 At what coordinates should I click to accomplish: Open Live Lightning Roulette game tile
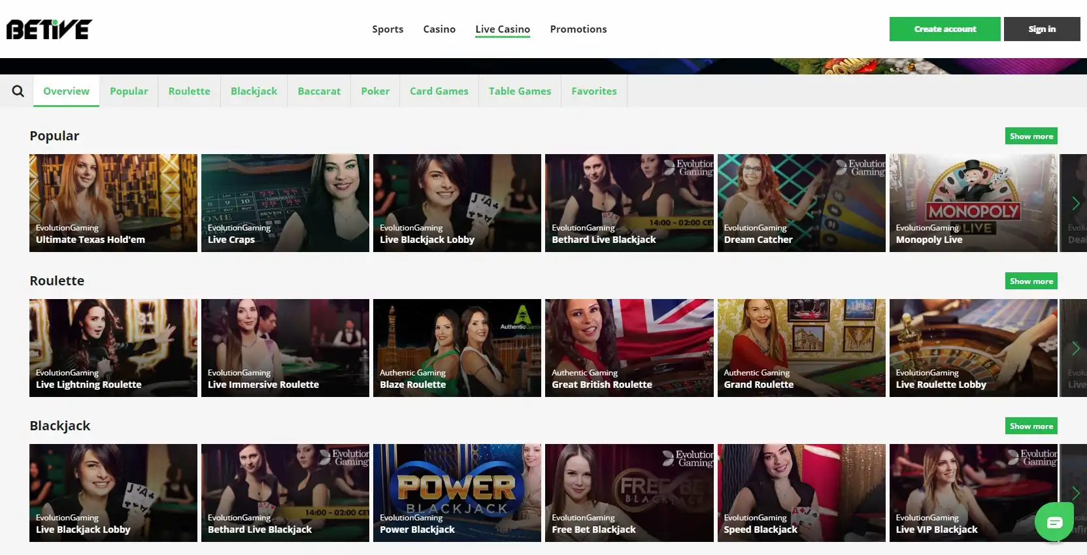(x=113, y=348)
